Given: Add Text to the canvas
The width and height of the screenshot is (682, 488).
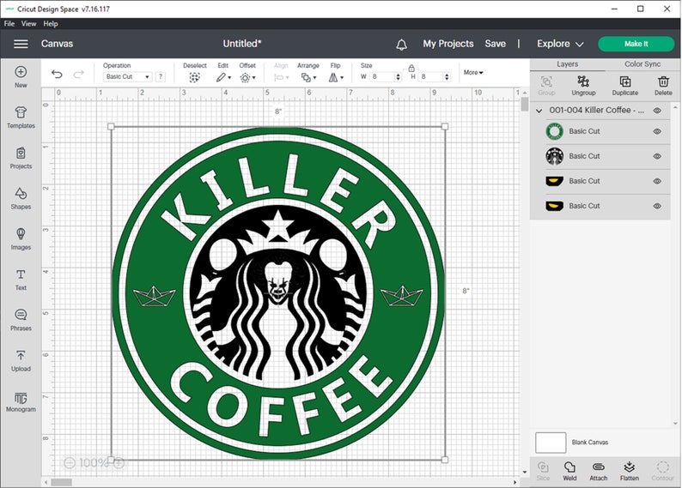Looking at the screenshot, I should 21,280.
